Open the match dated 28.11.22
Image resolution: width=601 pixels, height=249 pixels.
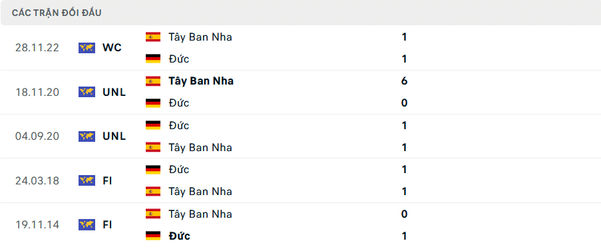301,48
